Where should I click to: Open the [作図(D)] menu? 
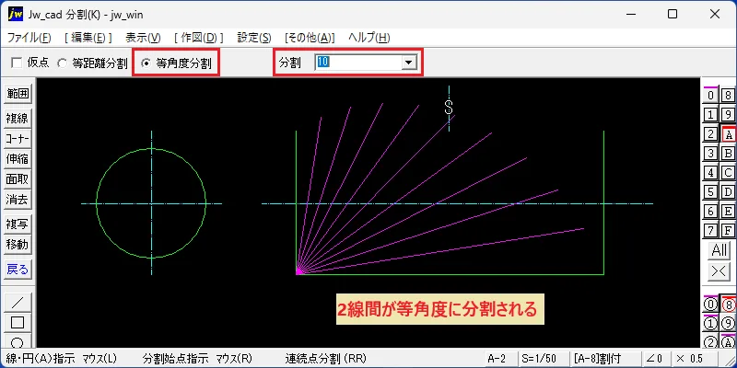point(199,38)
